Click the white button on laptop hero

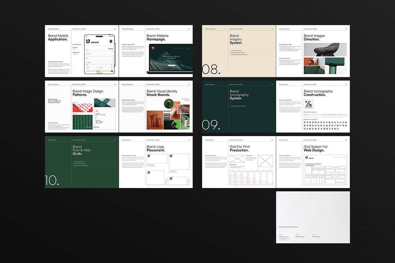pyautogui.click(x=171, y=65)
